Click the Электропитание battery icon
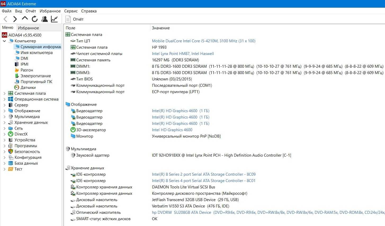The image size is (385, 226). 17,76
